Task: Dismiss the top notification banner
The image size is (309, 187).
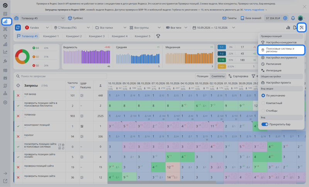Action: coord(304,7)
